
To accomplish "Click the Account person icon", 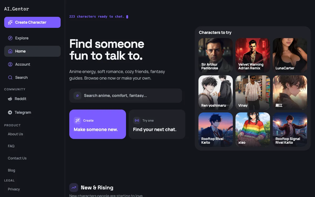I will 10,64.
